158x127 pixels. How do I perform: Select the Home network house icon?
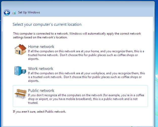(20, 49)
